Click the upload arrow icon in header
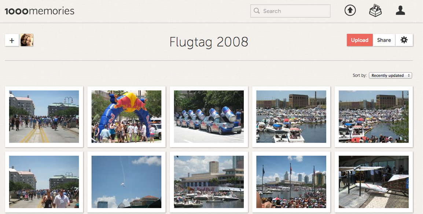423x214 pixels. (350, 11)
